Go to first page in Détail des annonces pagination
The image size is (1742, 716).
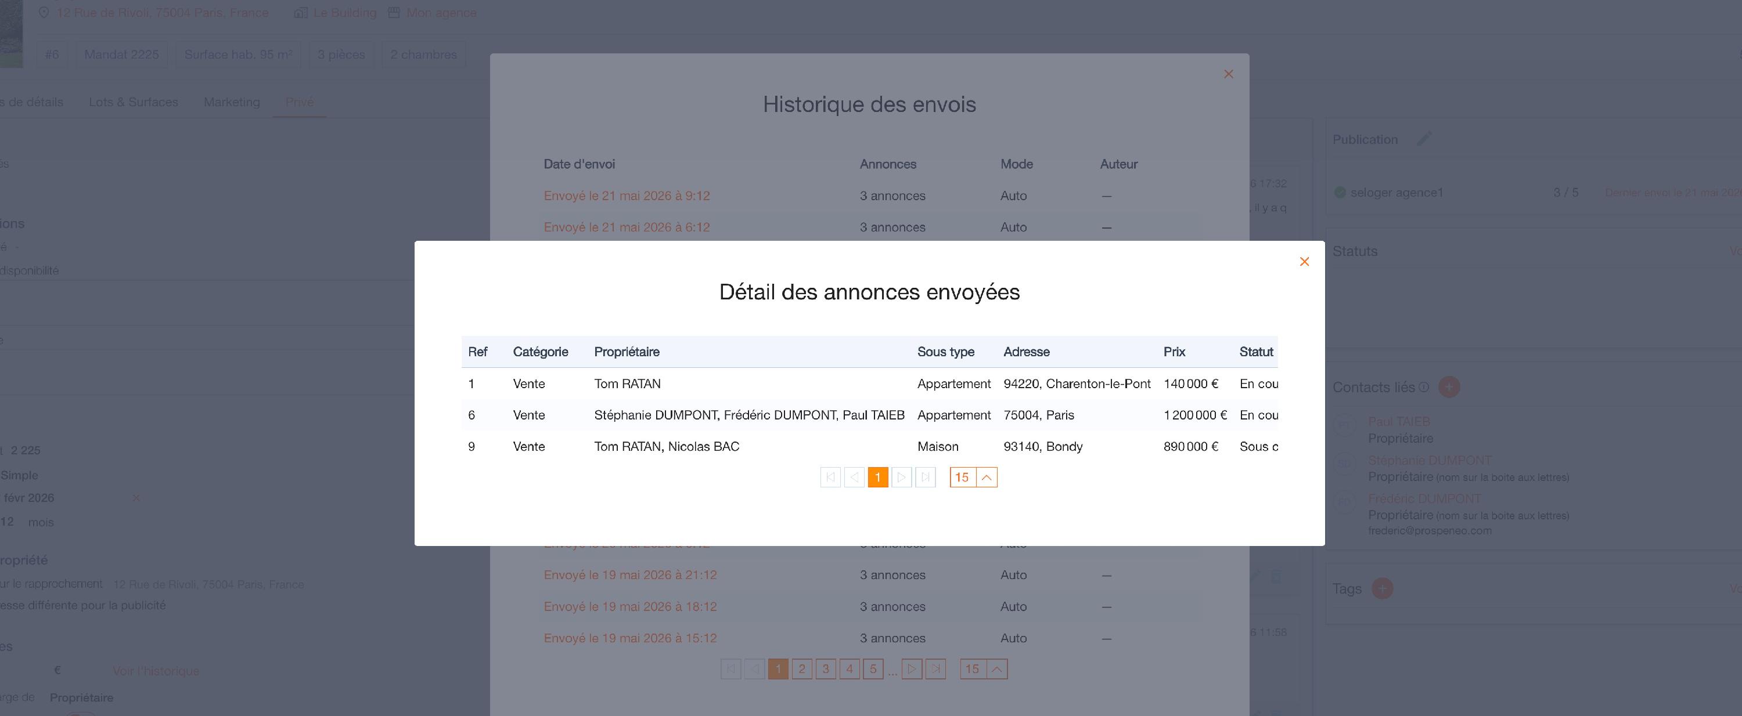pyautogui.click(x=830, y=478)
